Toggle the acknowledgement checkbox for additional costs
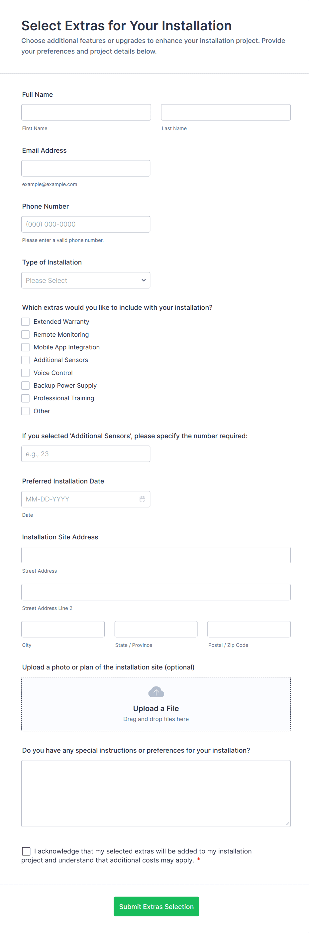 tap(26, 851)
